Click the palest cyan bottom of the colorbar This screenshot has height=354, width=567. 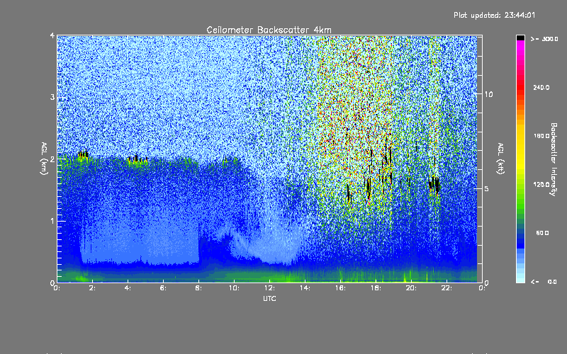pyautogui.click(x=520, y=280)
